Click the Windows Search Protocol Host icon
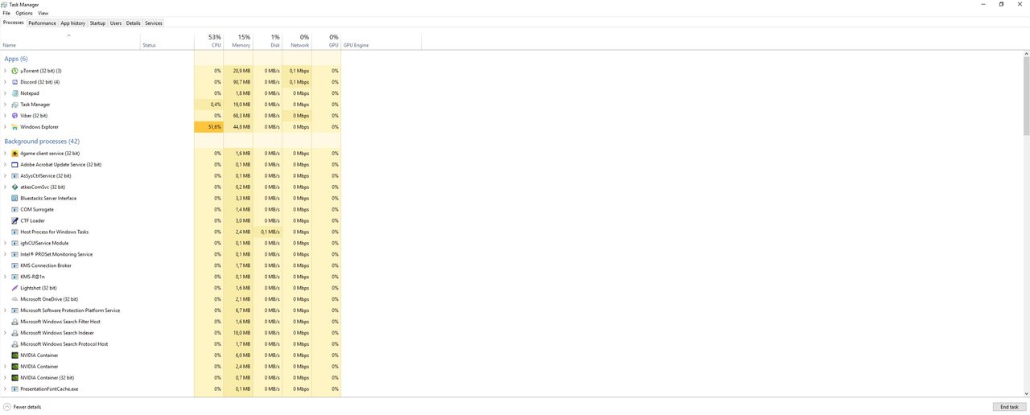Image resolution: width=1030 pixels, height=415 pixels. [14, 344]
